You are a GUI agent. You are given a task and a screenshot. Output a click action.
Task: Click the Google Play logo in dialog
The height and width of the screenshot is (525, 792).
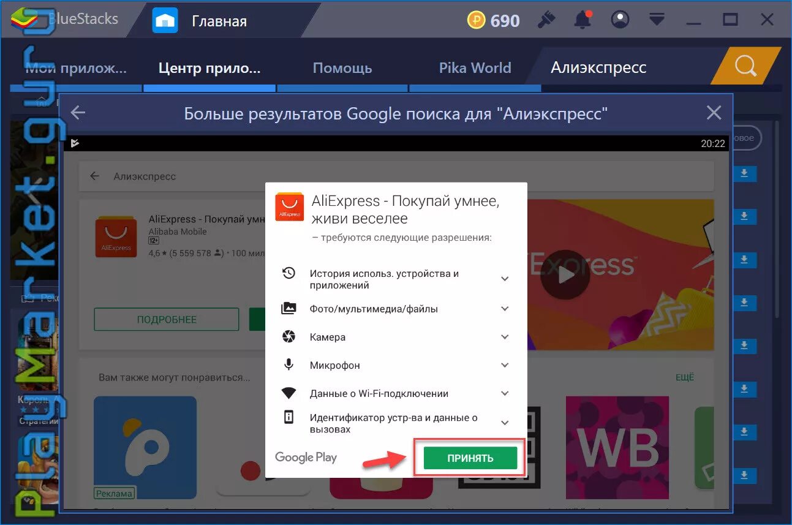[306, 457]
